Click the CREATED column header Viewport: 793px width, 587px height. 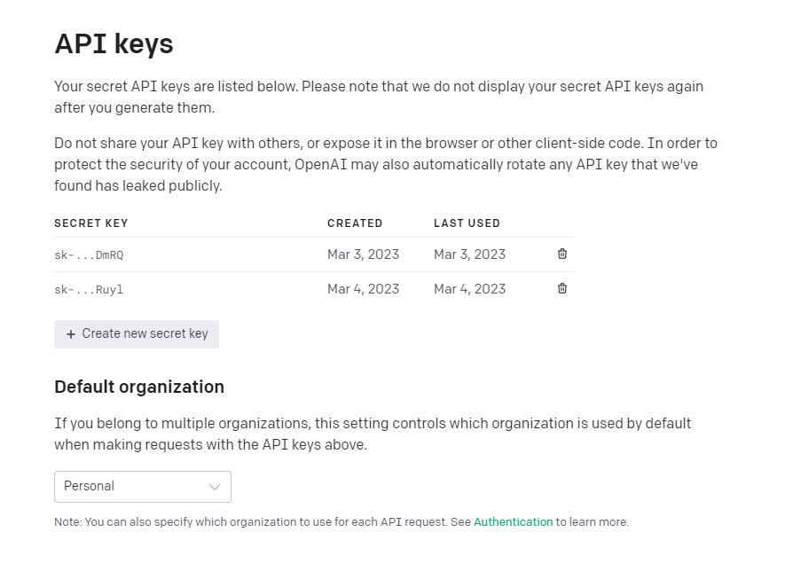355,223
